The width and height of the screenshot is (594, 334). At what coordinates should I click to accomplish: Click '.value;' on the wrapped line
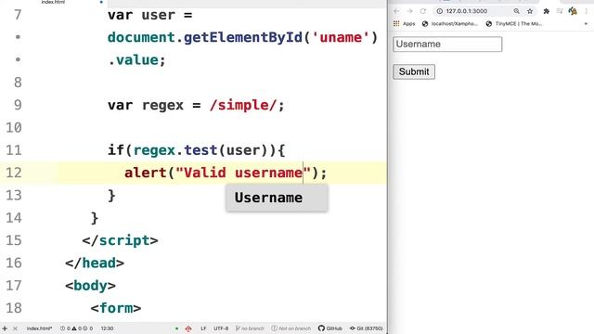[136, 60]
